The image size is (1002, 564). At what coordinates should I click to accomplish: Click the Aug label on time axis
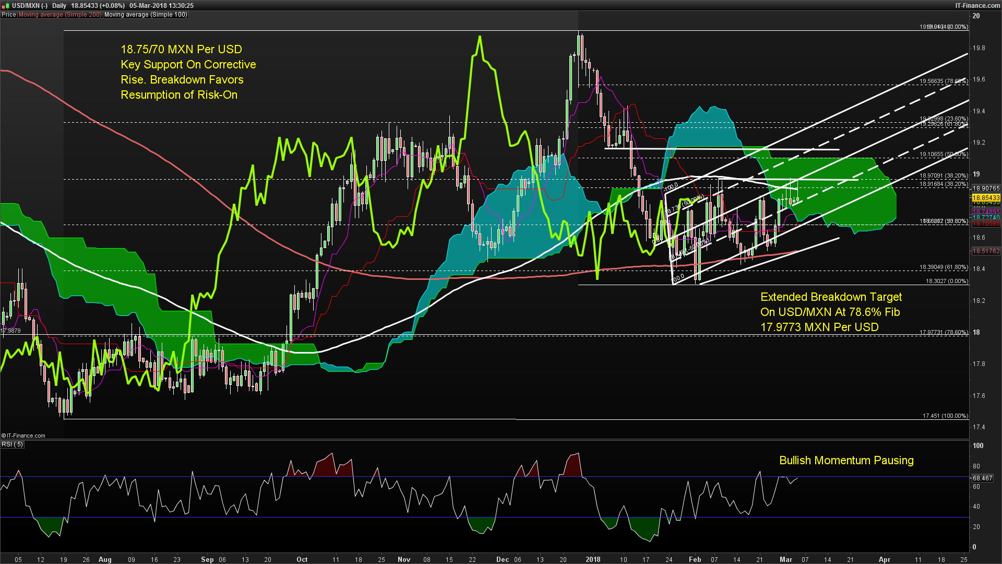pyautogui.click(x=105, y=559)
